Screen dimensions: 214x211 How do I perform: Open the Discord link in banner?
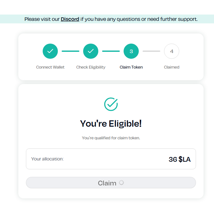(70, 19)
